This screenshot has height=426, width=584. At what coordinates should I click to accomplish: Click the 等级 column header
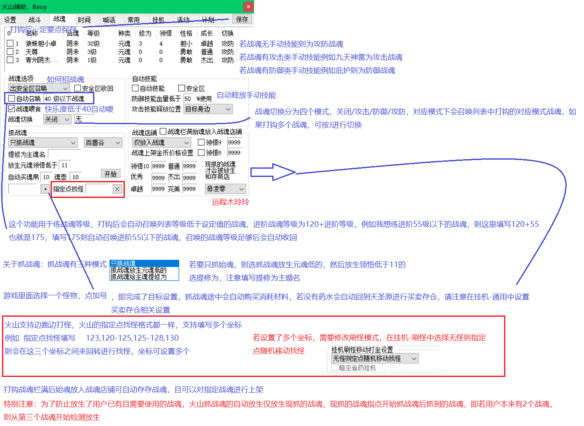tap(93, 33)
